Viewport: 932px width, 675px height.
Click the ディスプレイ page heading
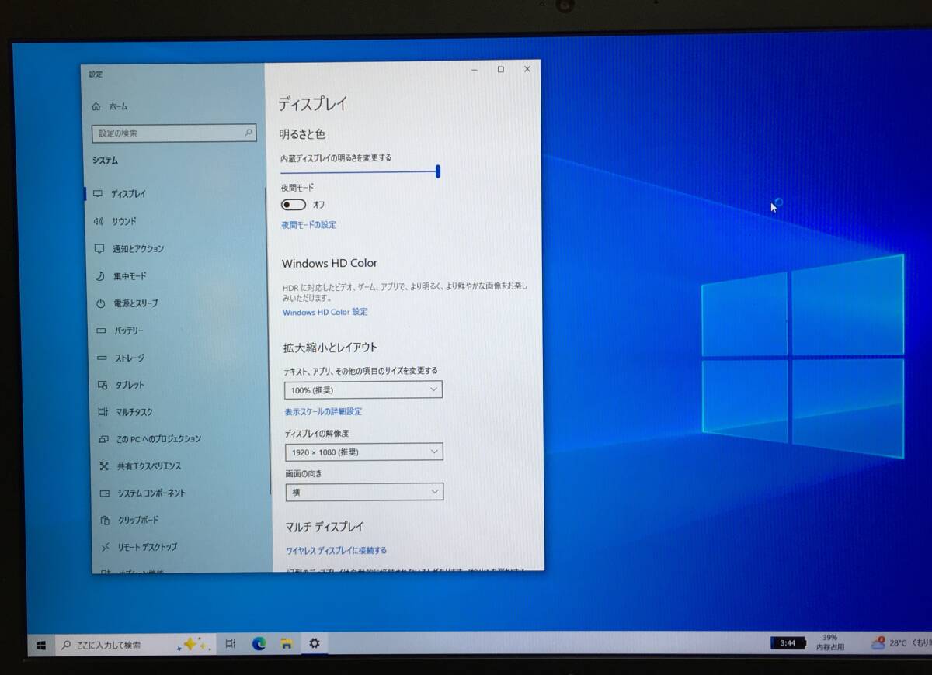[x=313, y=104]
